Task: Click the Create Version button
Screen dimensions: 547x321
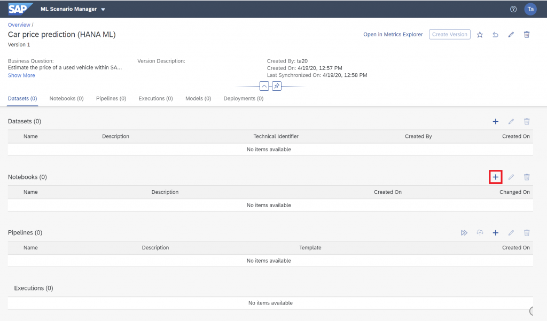Action: tap(450, 35)
